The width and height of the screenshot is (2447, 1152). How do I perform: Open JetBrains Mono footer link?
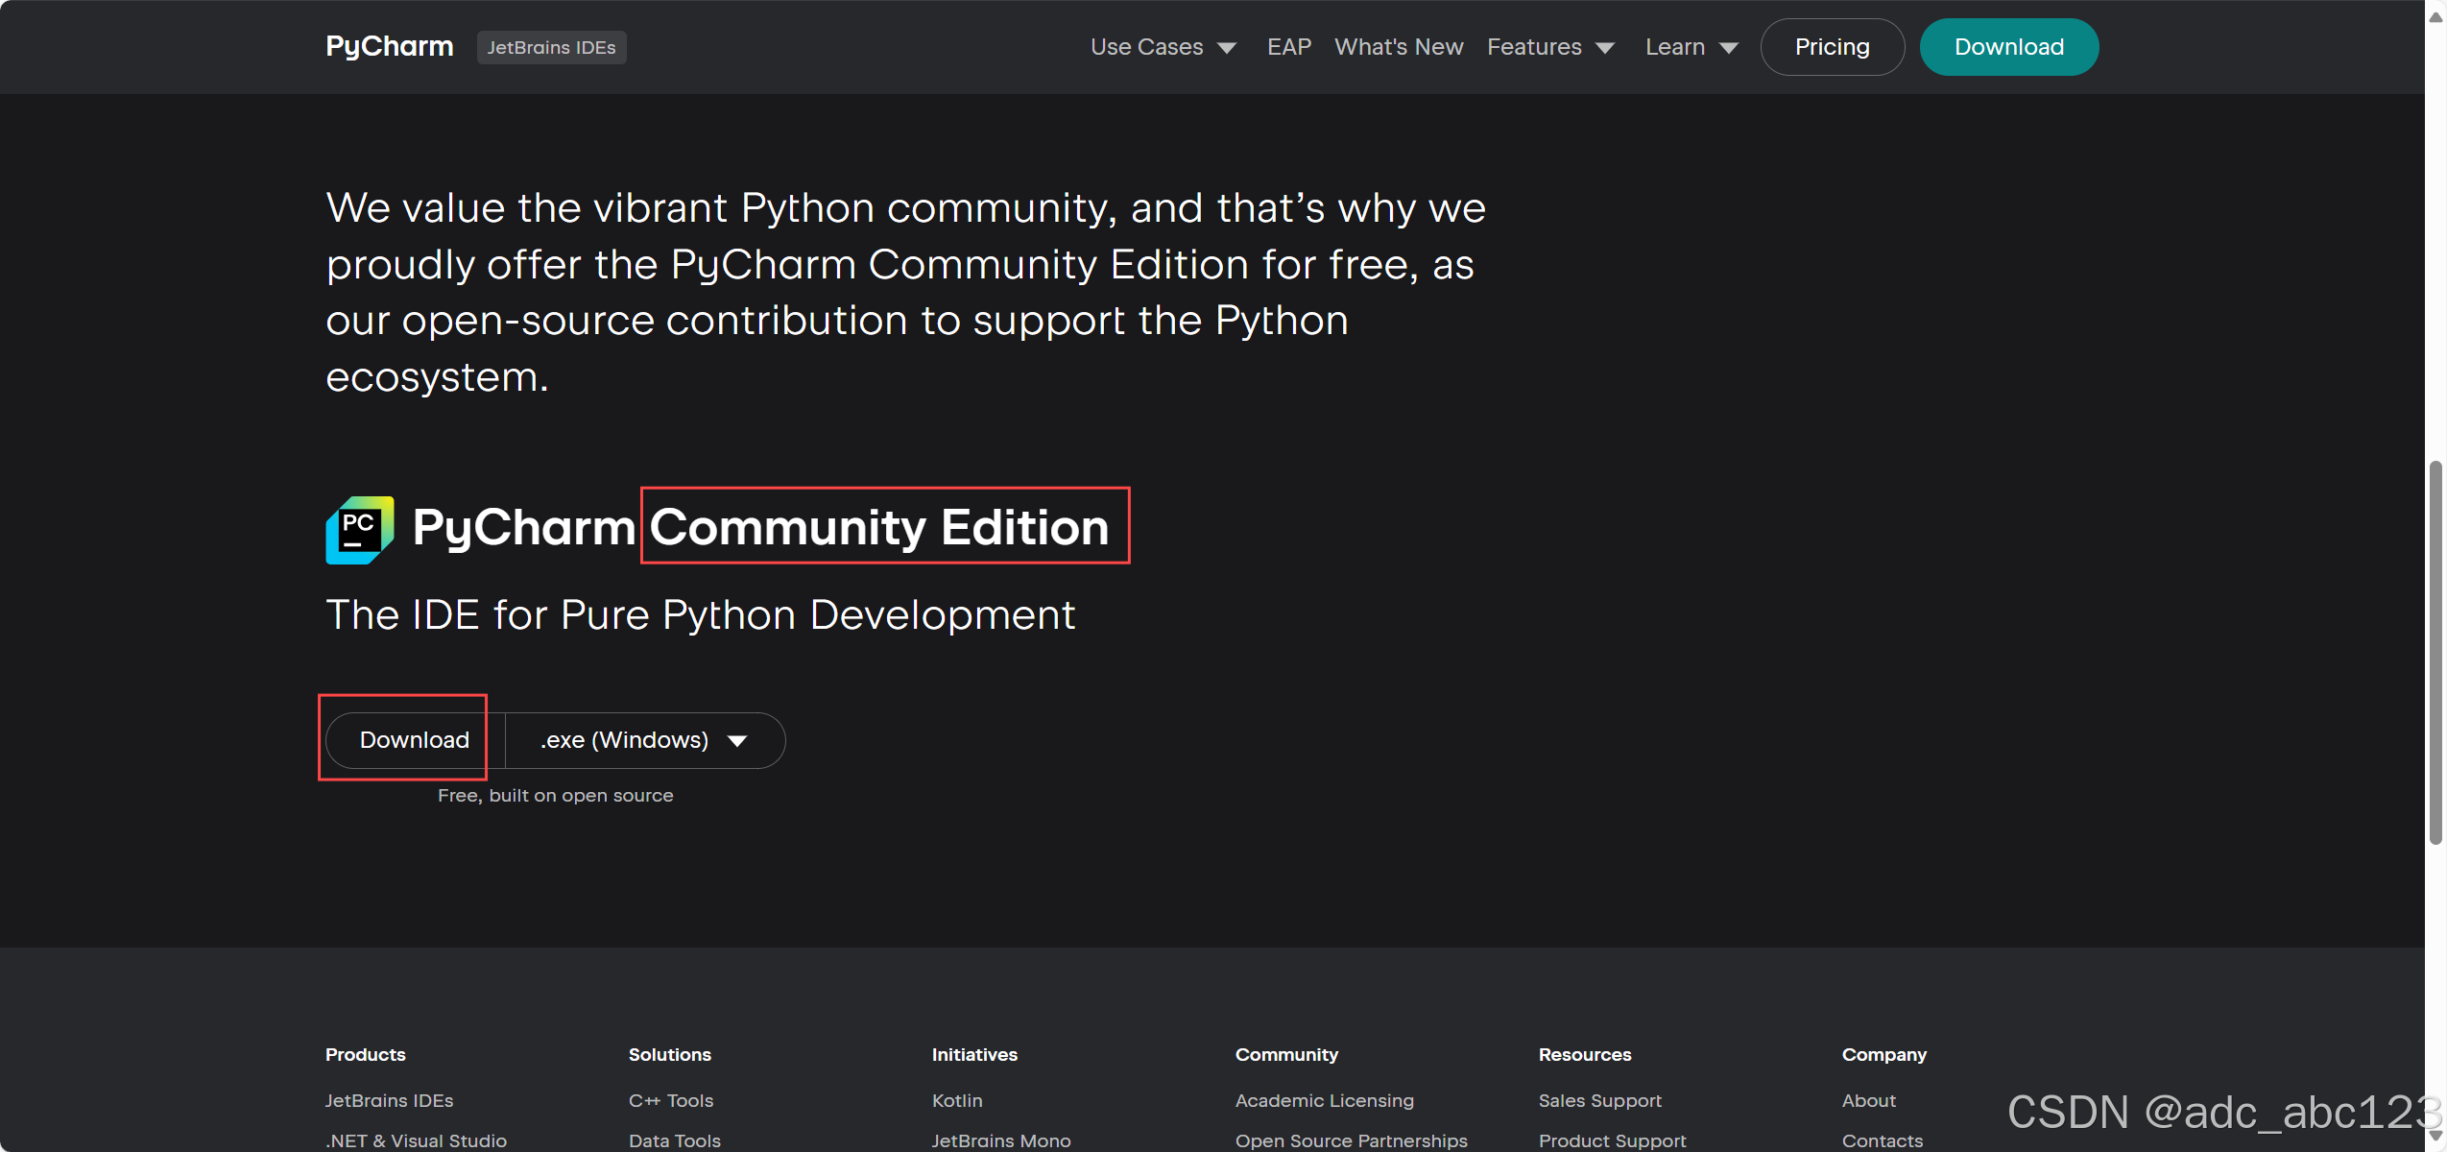tap(1001, 1140)
